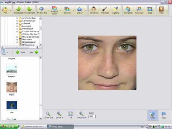Expand the Camtasia Studio folder node
This screenshot has width=172, height=129.
coord(17,21)
